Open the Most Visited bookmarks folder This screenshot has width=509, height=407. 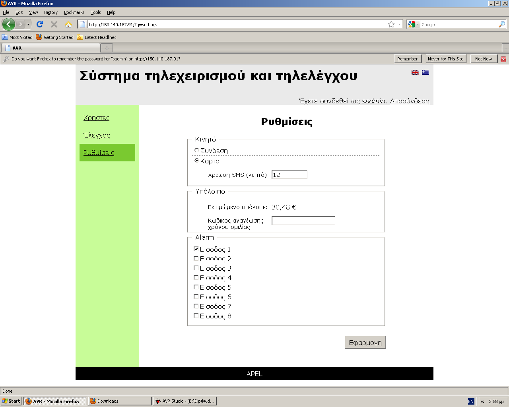(x=17, y=37)
